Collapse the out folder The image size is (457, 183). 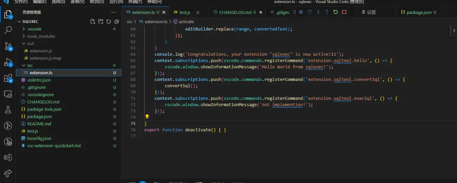pos(24,44)
